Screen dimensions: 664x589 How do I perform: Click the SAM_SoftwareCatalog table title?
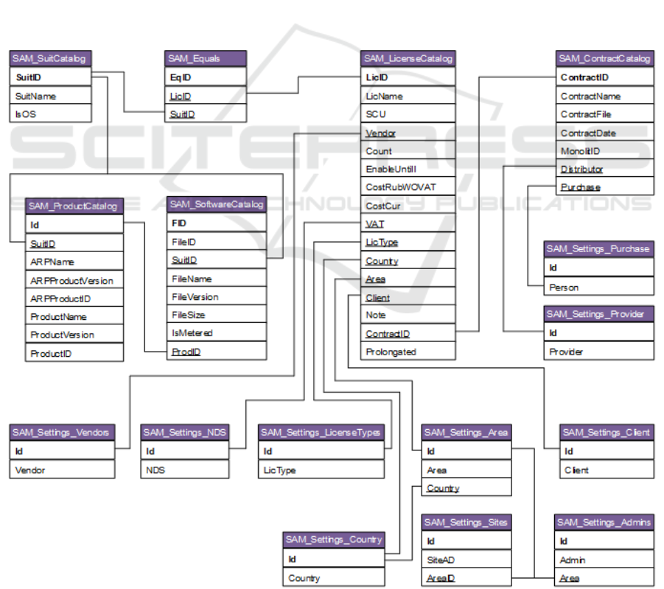pyautogui.click(x=217, y=204)
